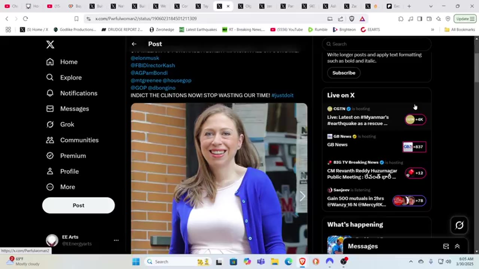Go back using the Post back arrow
The height and width of the screenshot is (269, 479).
tap(134, 44)
